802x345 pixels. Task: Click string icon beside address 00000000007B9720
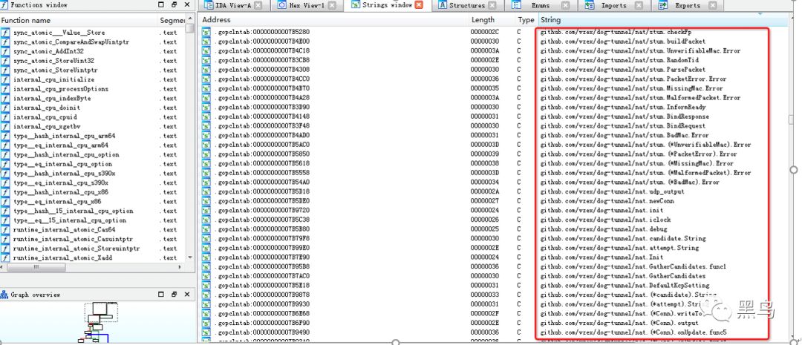pyautogui.click(x=206, y=211)
